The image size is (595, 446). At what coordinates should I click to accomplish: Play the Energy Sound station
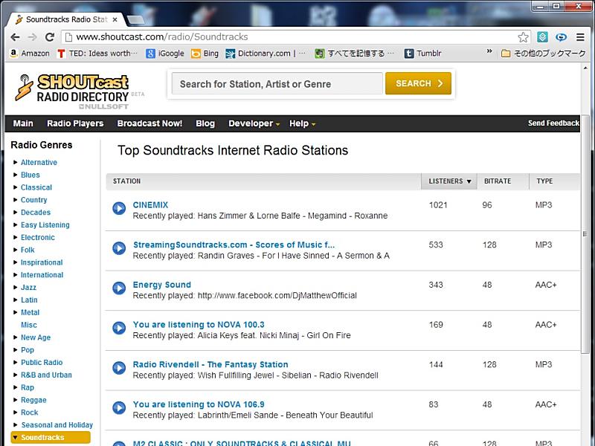point(119,288)
